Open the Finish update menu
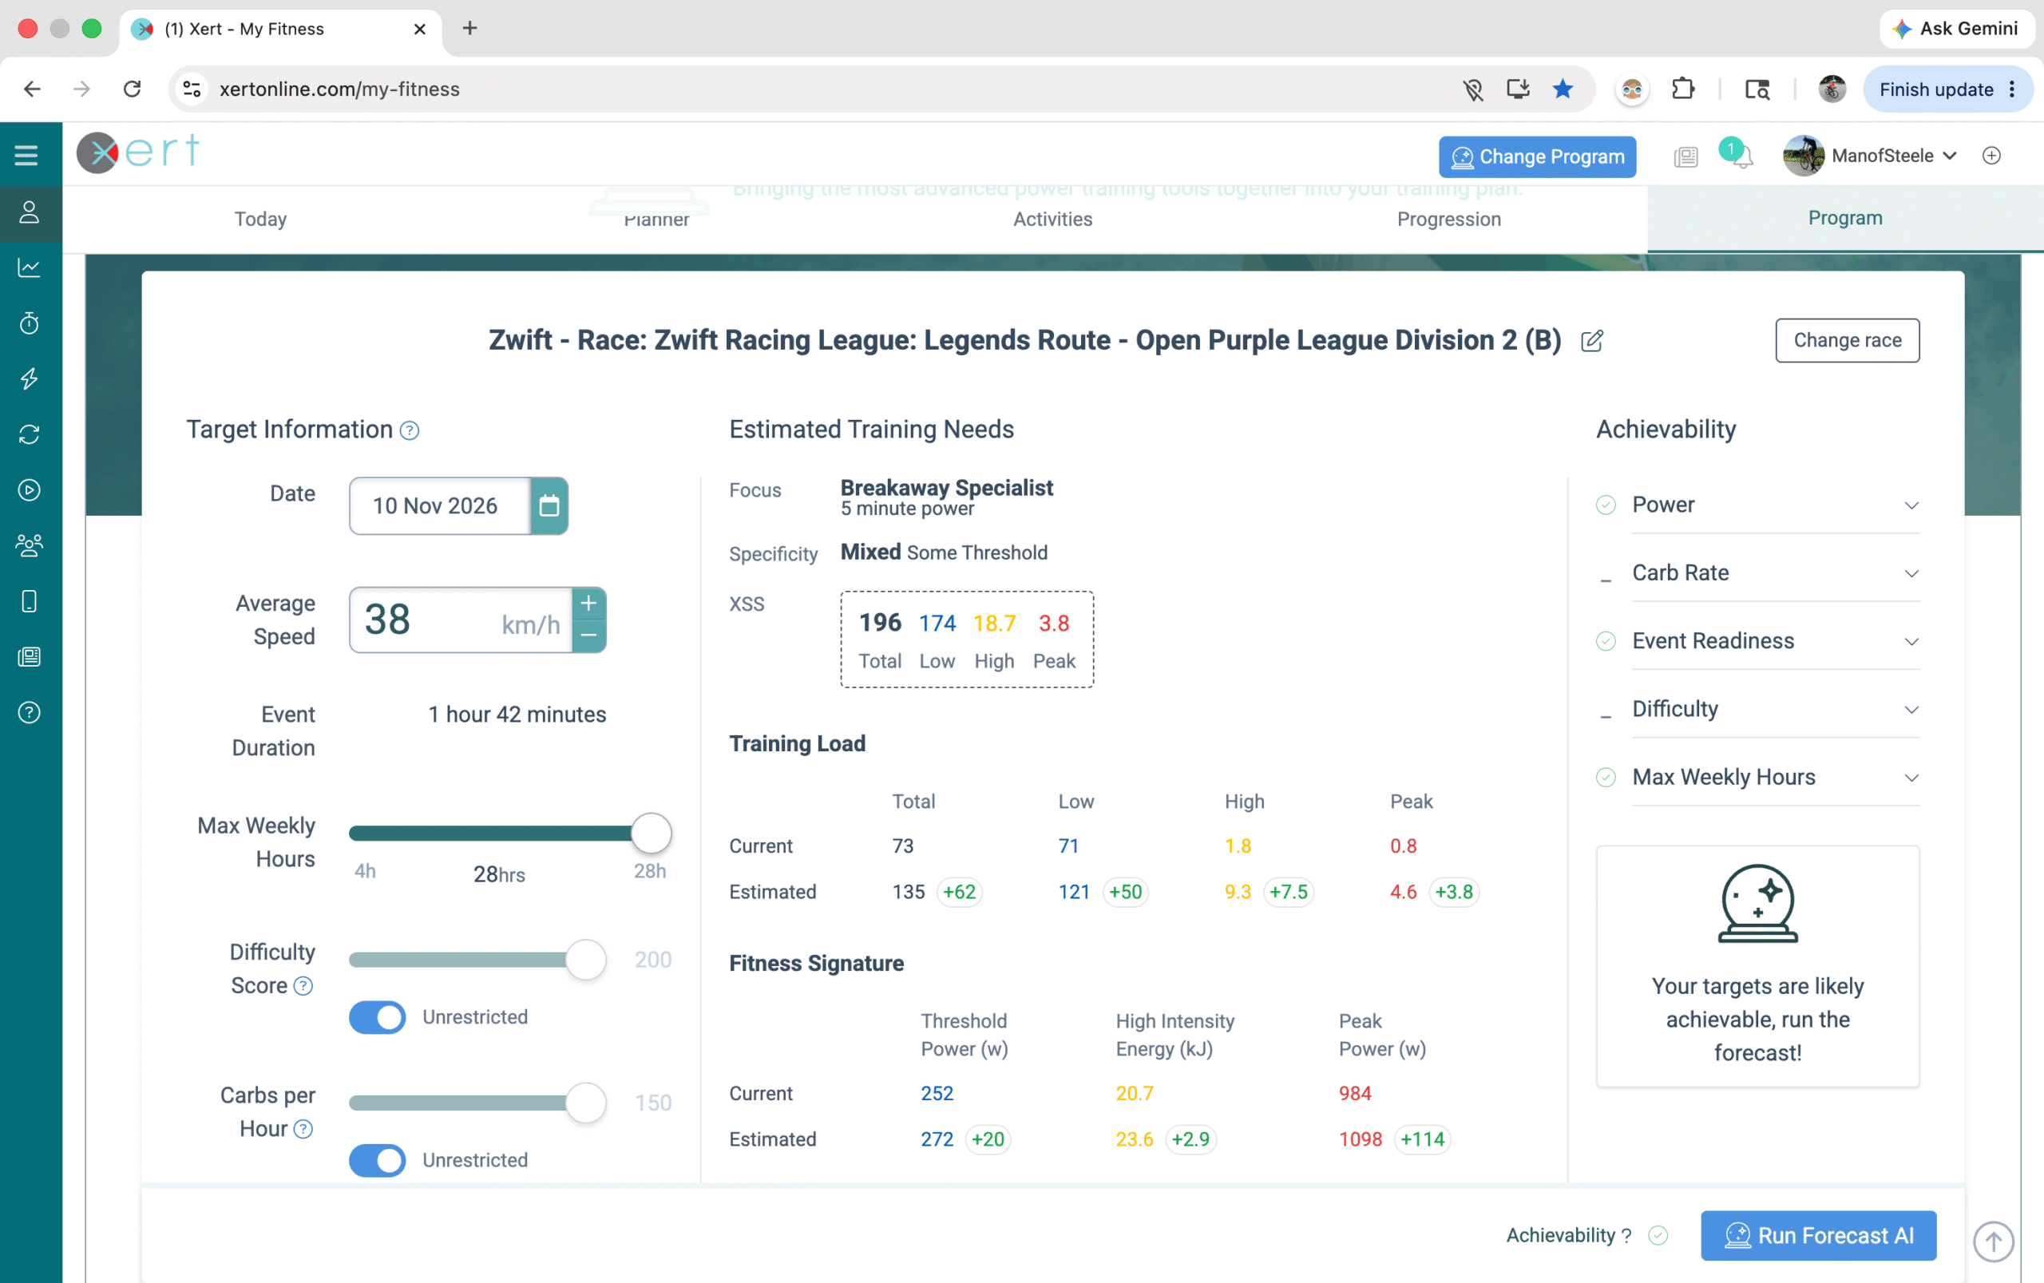The width and height of the screenshot is (2044, 1283). coord(1948,89)
